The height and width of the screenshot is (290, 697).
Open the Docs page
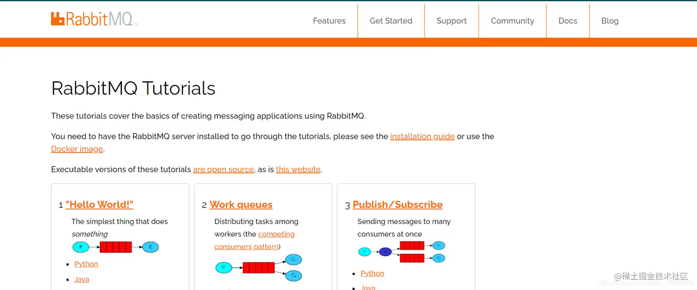point(567,21)
